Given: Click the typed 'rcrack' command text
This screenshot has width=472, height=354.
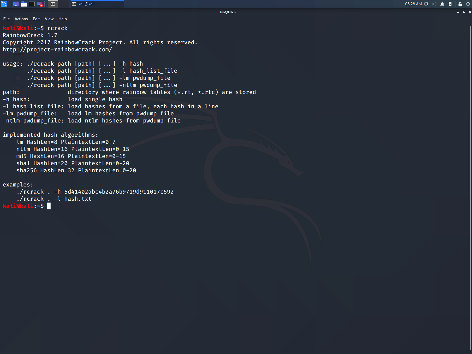Looking at the screenshot, I should [x=57, y=28].
